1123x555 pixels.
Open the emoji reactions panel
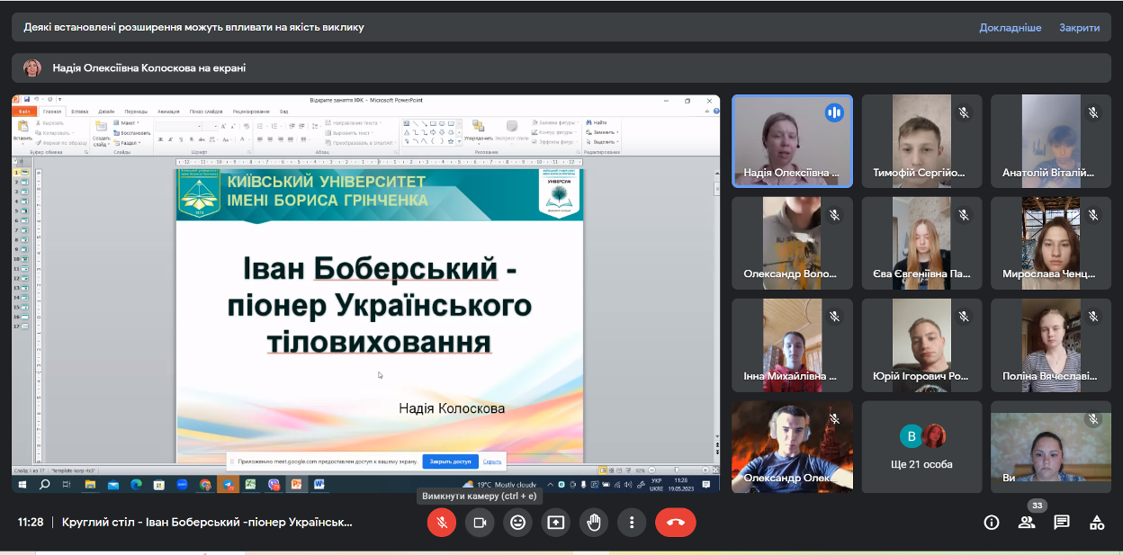pos(517,522)
